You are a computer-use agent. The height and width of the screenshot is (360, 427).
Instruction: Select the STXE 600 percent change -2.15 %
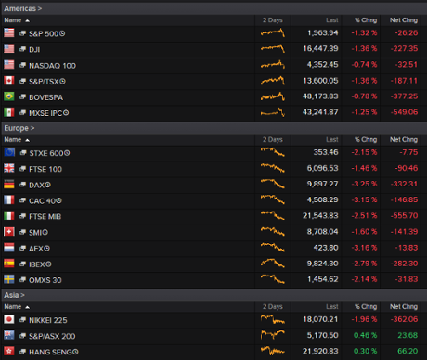(x=364, y=152)
